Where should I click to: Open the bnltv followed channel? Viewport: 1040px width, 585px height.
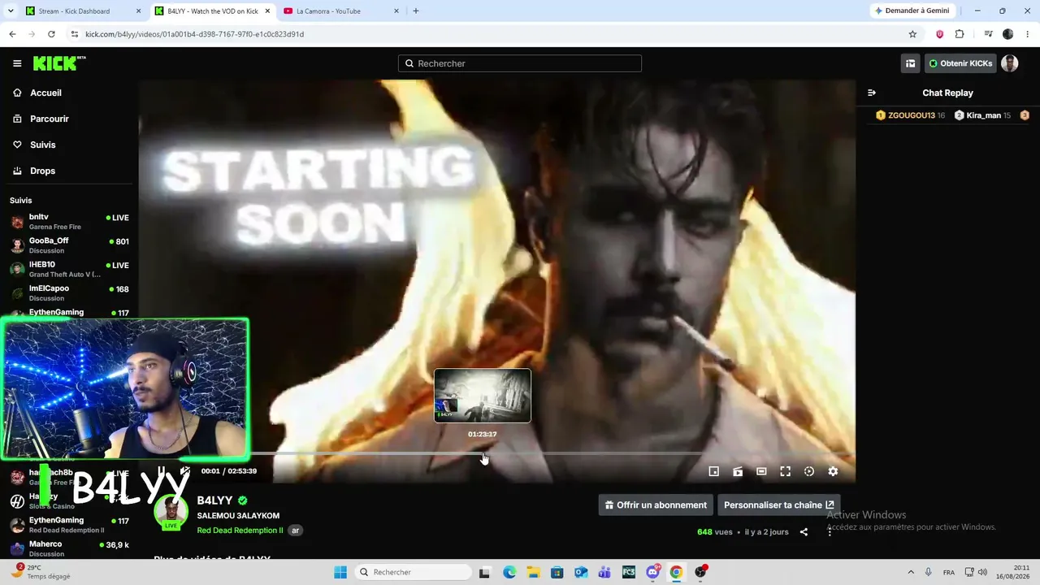click(69, 222)
